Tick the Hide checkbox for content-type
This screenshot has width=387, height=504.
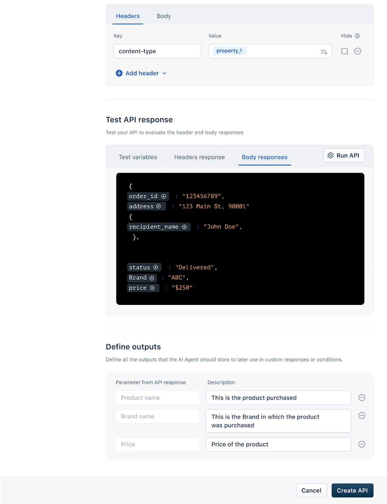(345, 51)
